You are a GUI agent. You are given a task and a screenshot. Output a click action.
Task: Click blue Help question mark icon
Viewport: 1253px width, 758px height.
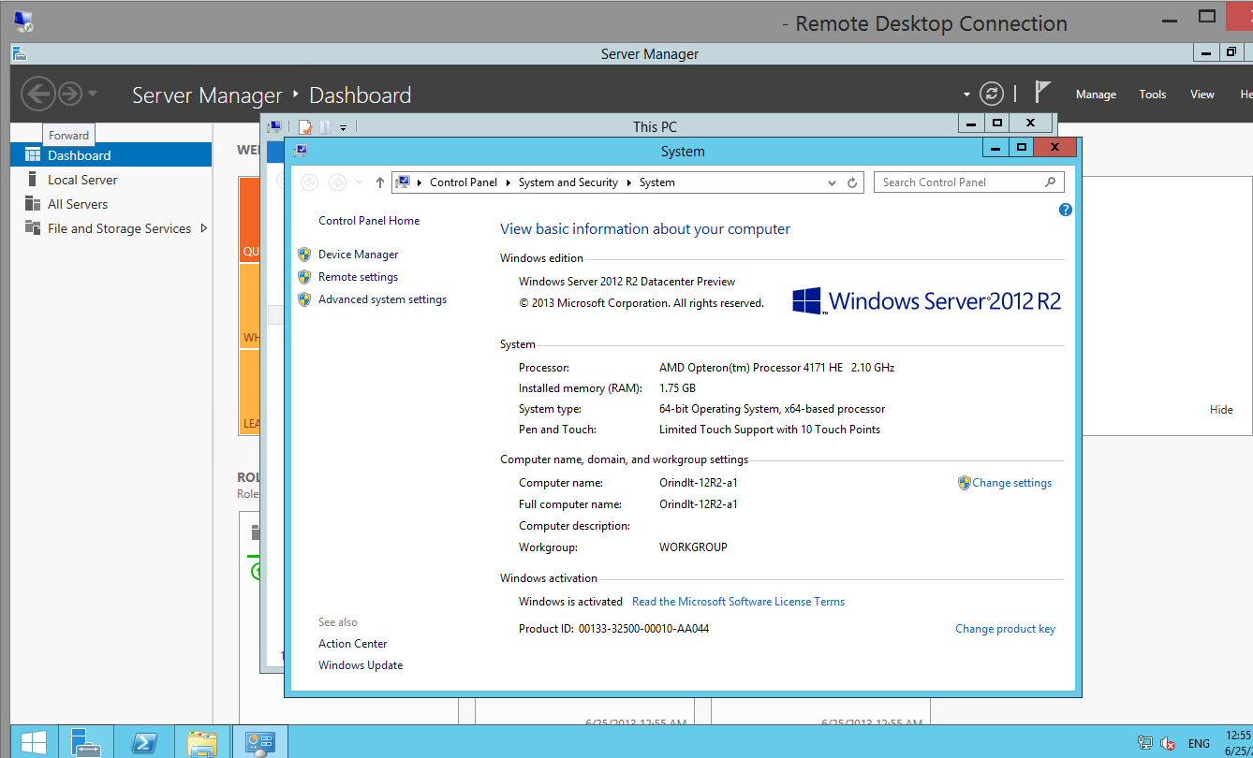(x=1065, y=210)
